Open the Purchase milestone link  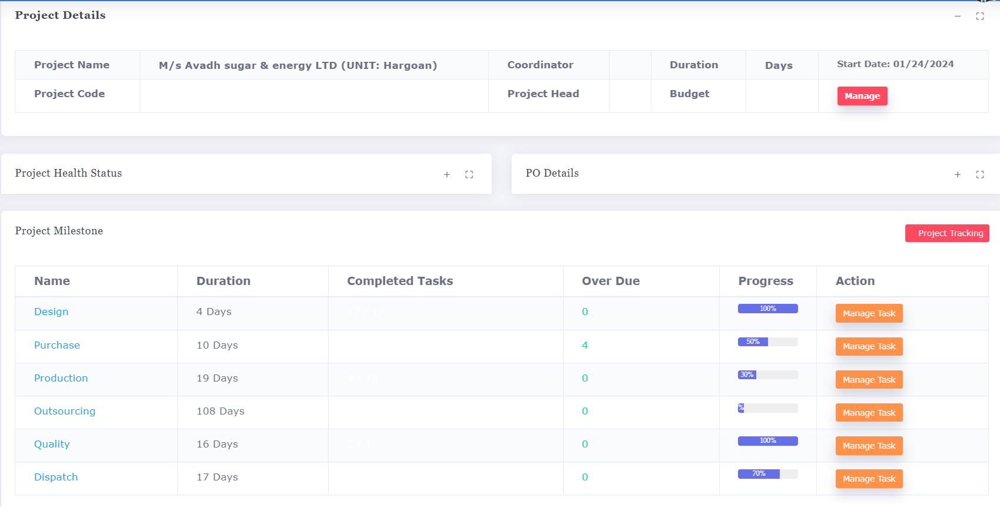pos(57,345)
